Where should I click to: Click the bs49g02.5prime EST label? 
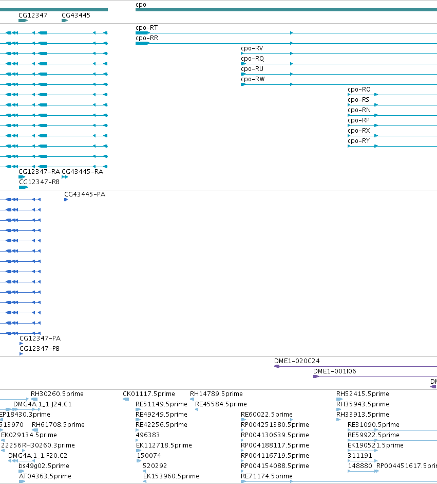pyautogui.click(x=44, y=466)
